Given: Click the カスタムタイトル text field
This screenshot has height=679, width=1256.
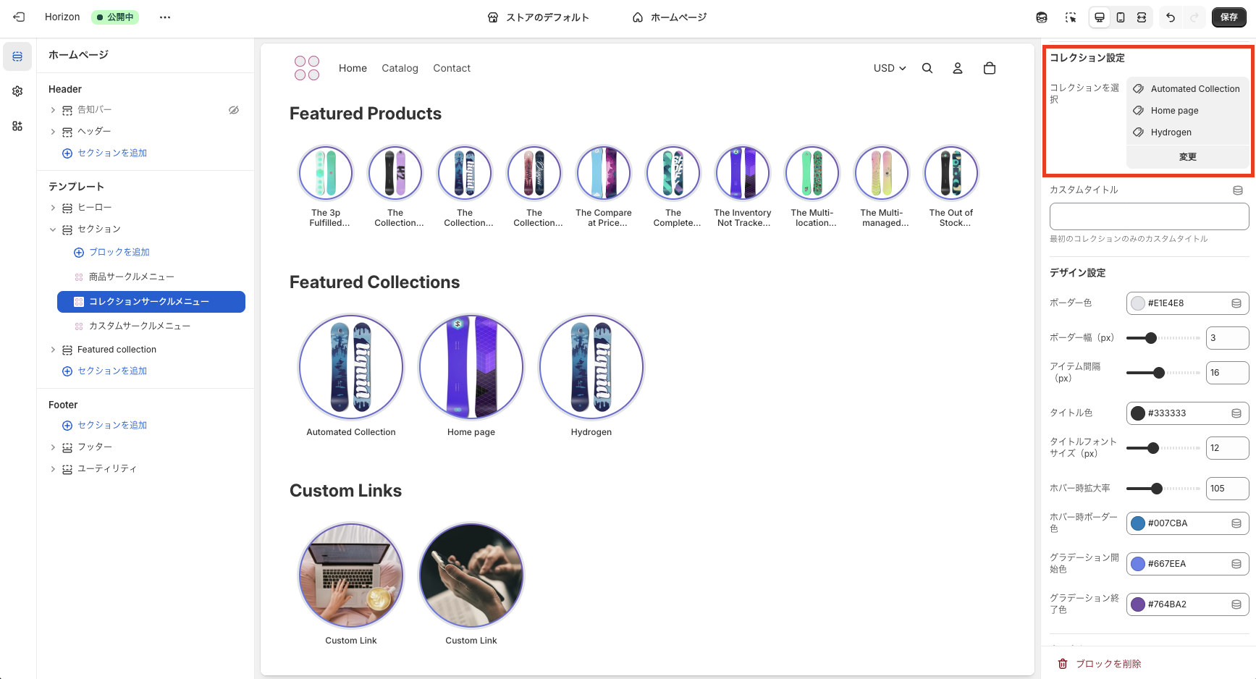Looking at the screenshot, I should click(x=1149, y=216).
